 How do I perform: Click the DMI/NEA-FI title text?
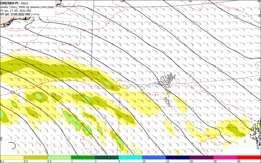pyautogui.click(x=9, y=3)
